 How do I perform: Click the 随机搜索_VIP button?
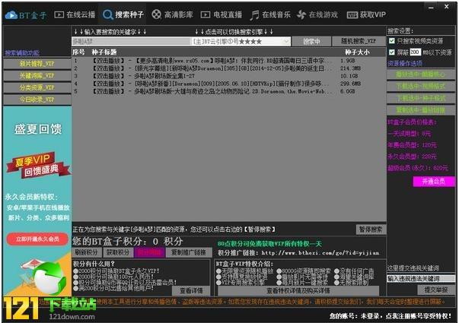(x=359, y=41)
